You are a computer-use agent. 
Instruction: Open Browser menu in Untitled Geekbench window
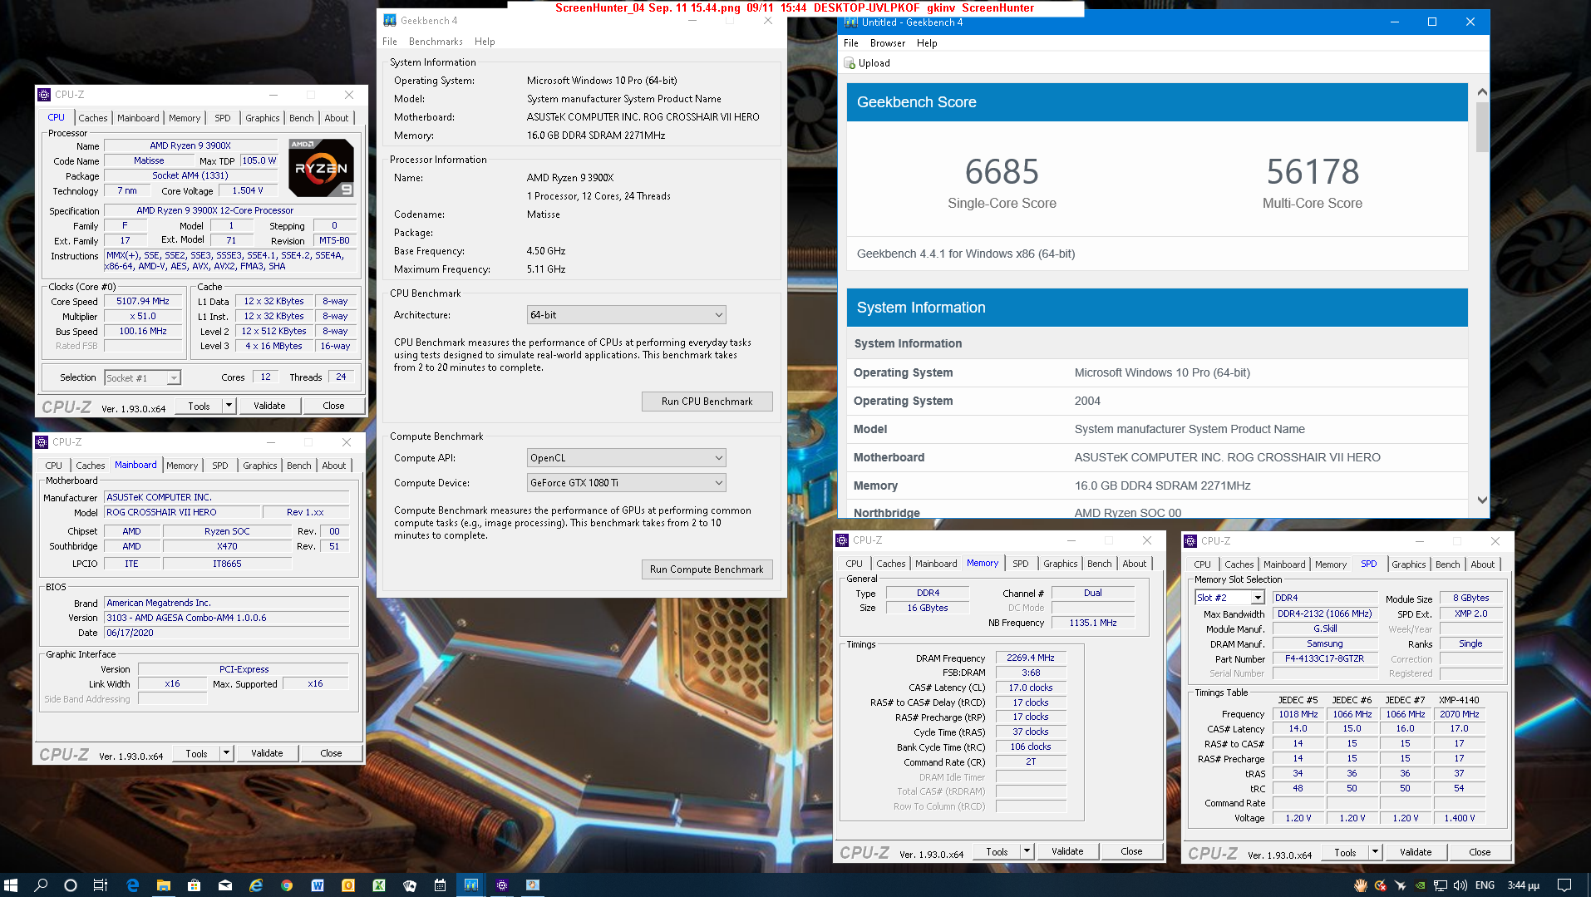[888, 43]
